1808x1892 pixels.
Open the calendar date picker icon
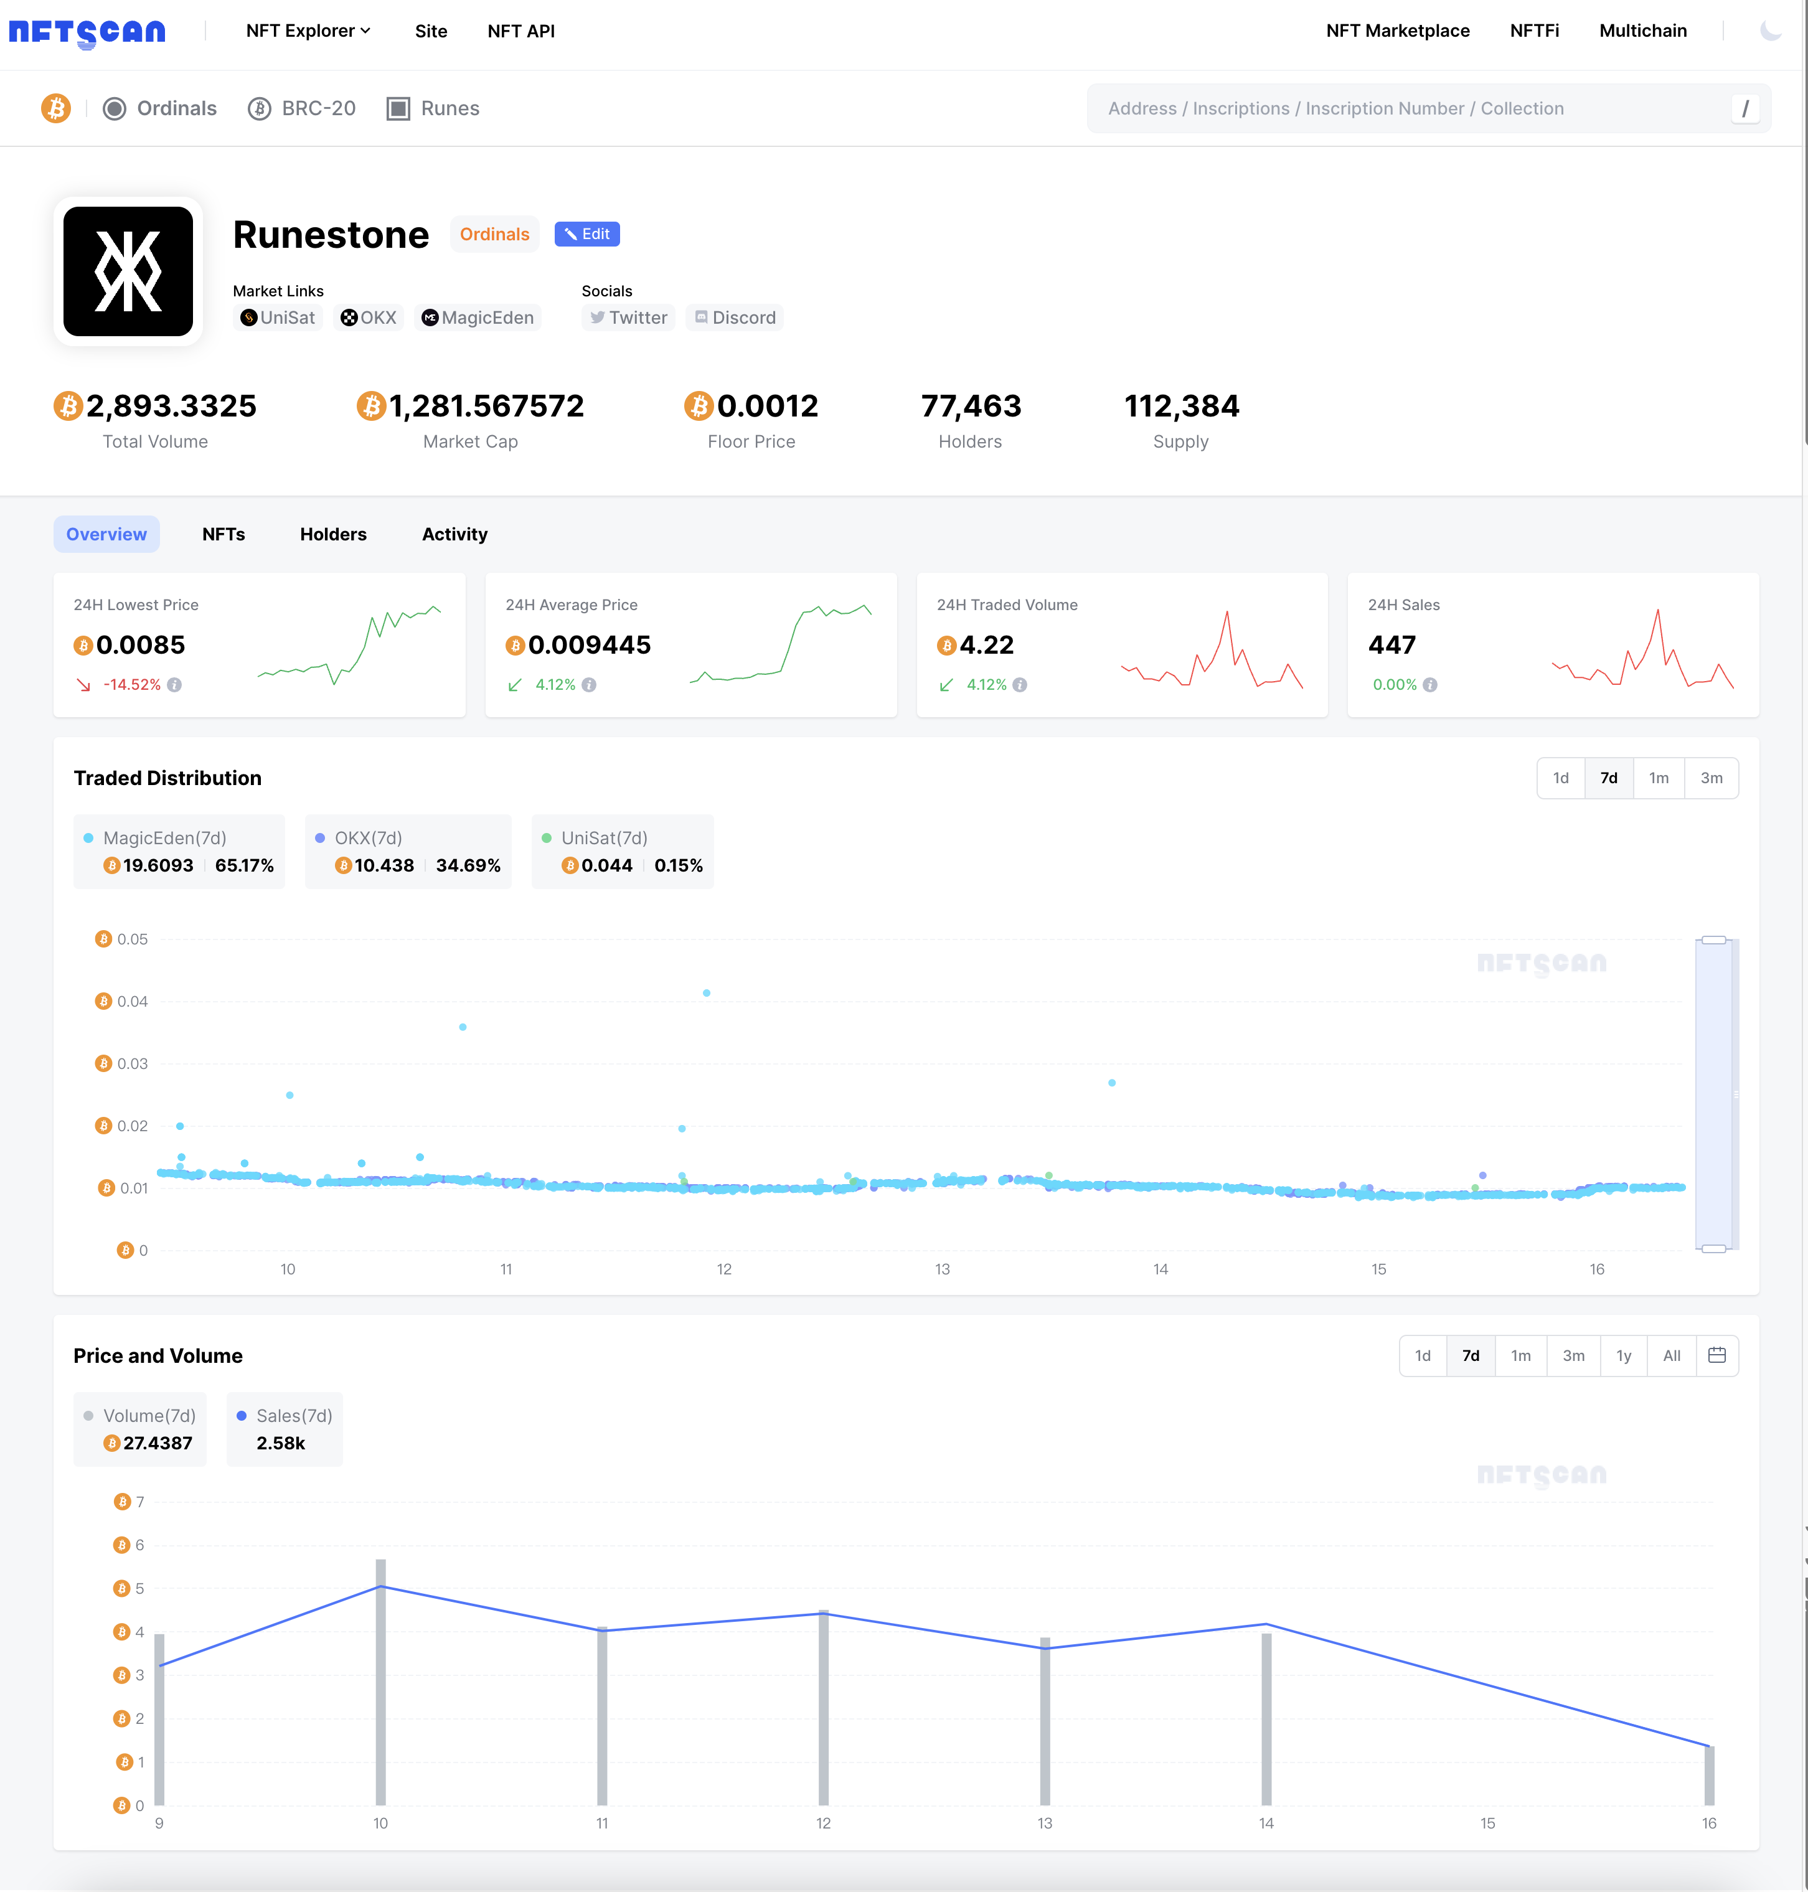click(x=1716, y=1355)
